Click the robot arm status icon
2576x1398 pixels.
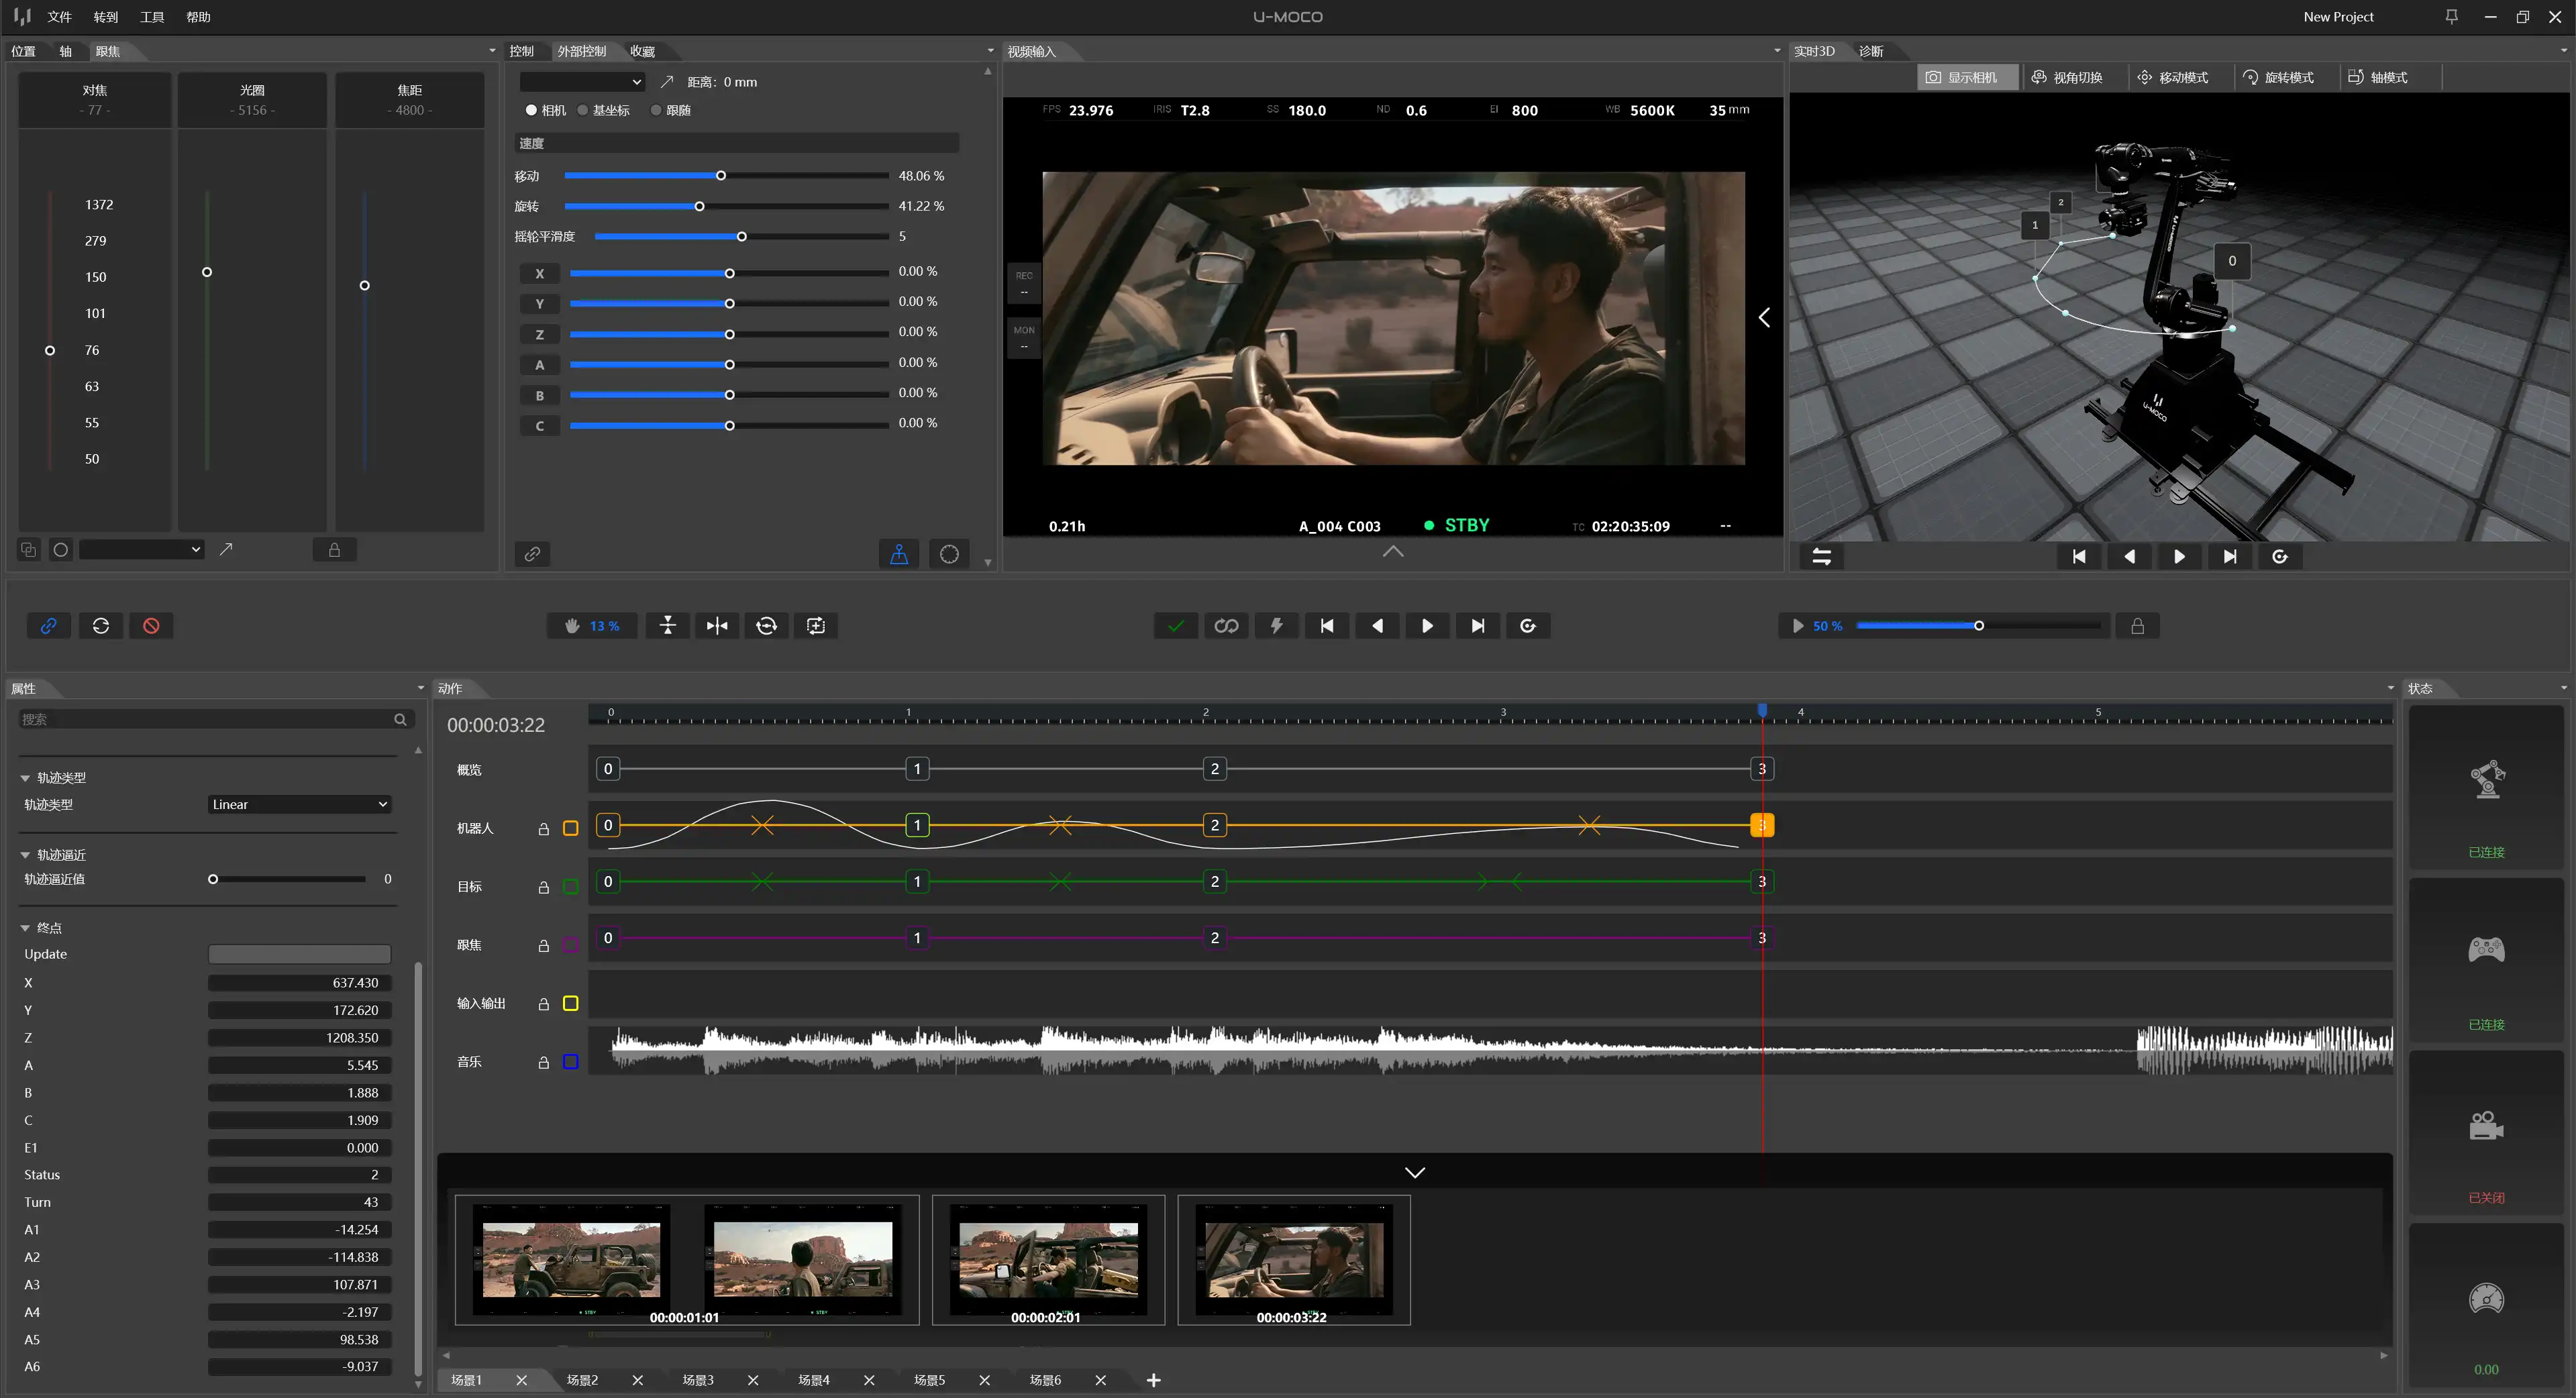(x=2487, y=779)
